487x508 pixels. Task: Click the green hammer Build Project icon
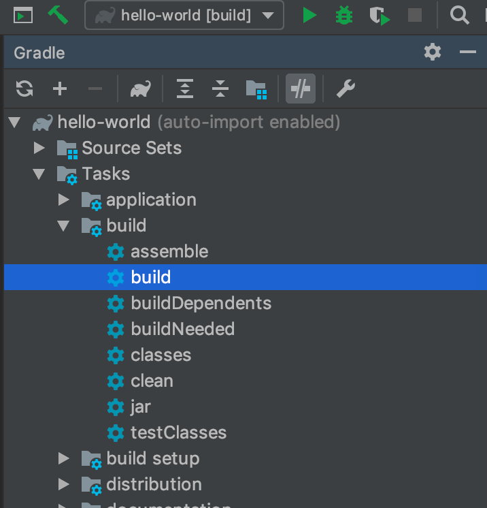coord(58,15)
